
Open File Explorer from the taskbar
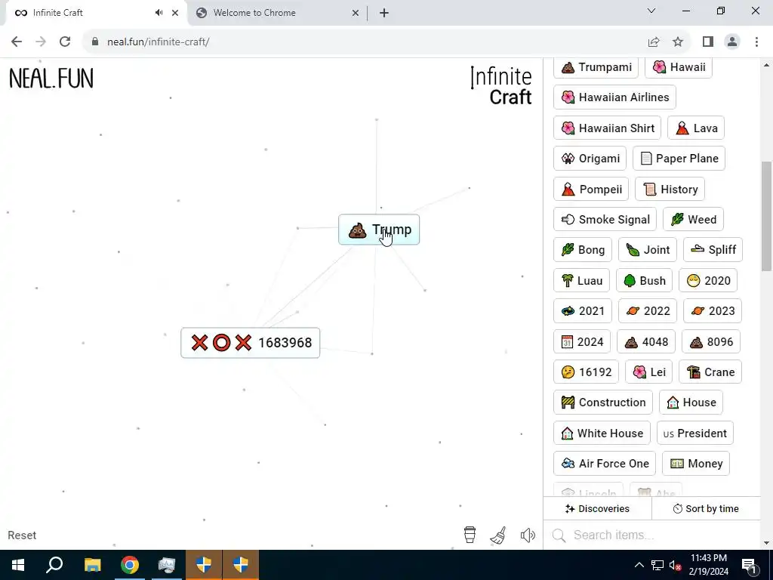coord(92,565)
